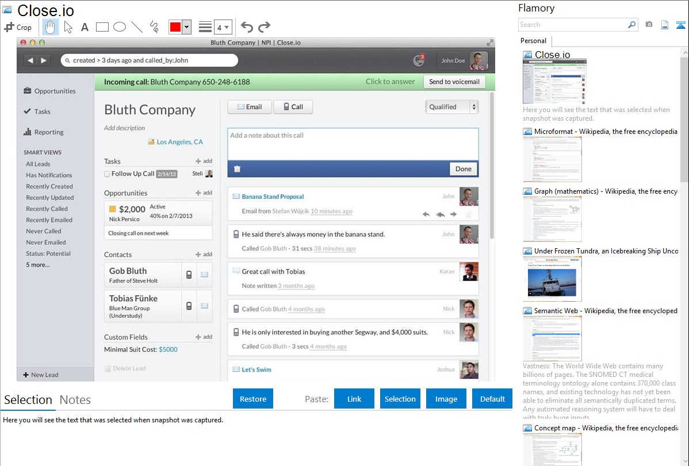The image size is (689, 466).
Task: Open the Close.io snapshot thumbnail
Action: (x=554, y=81)
